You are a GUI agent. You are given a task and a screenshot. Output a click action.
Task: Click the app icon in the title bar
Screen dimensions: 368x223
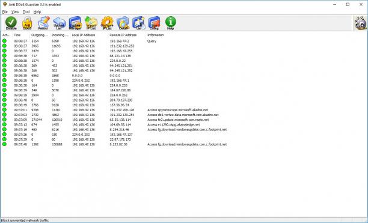[5, 4]
